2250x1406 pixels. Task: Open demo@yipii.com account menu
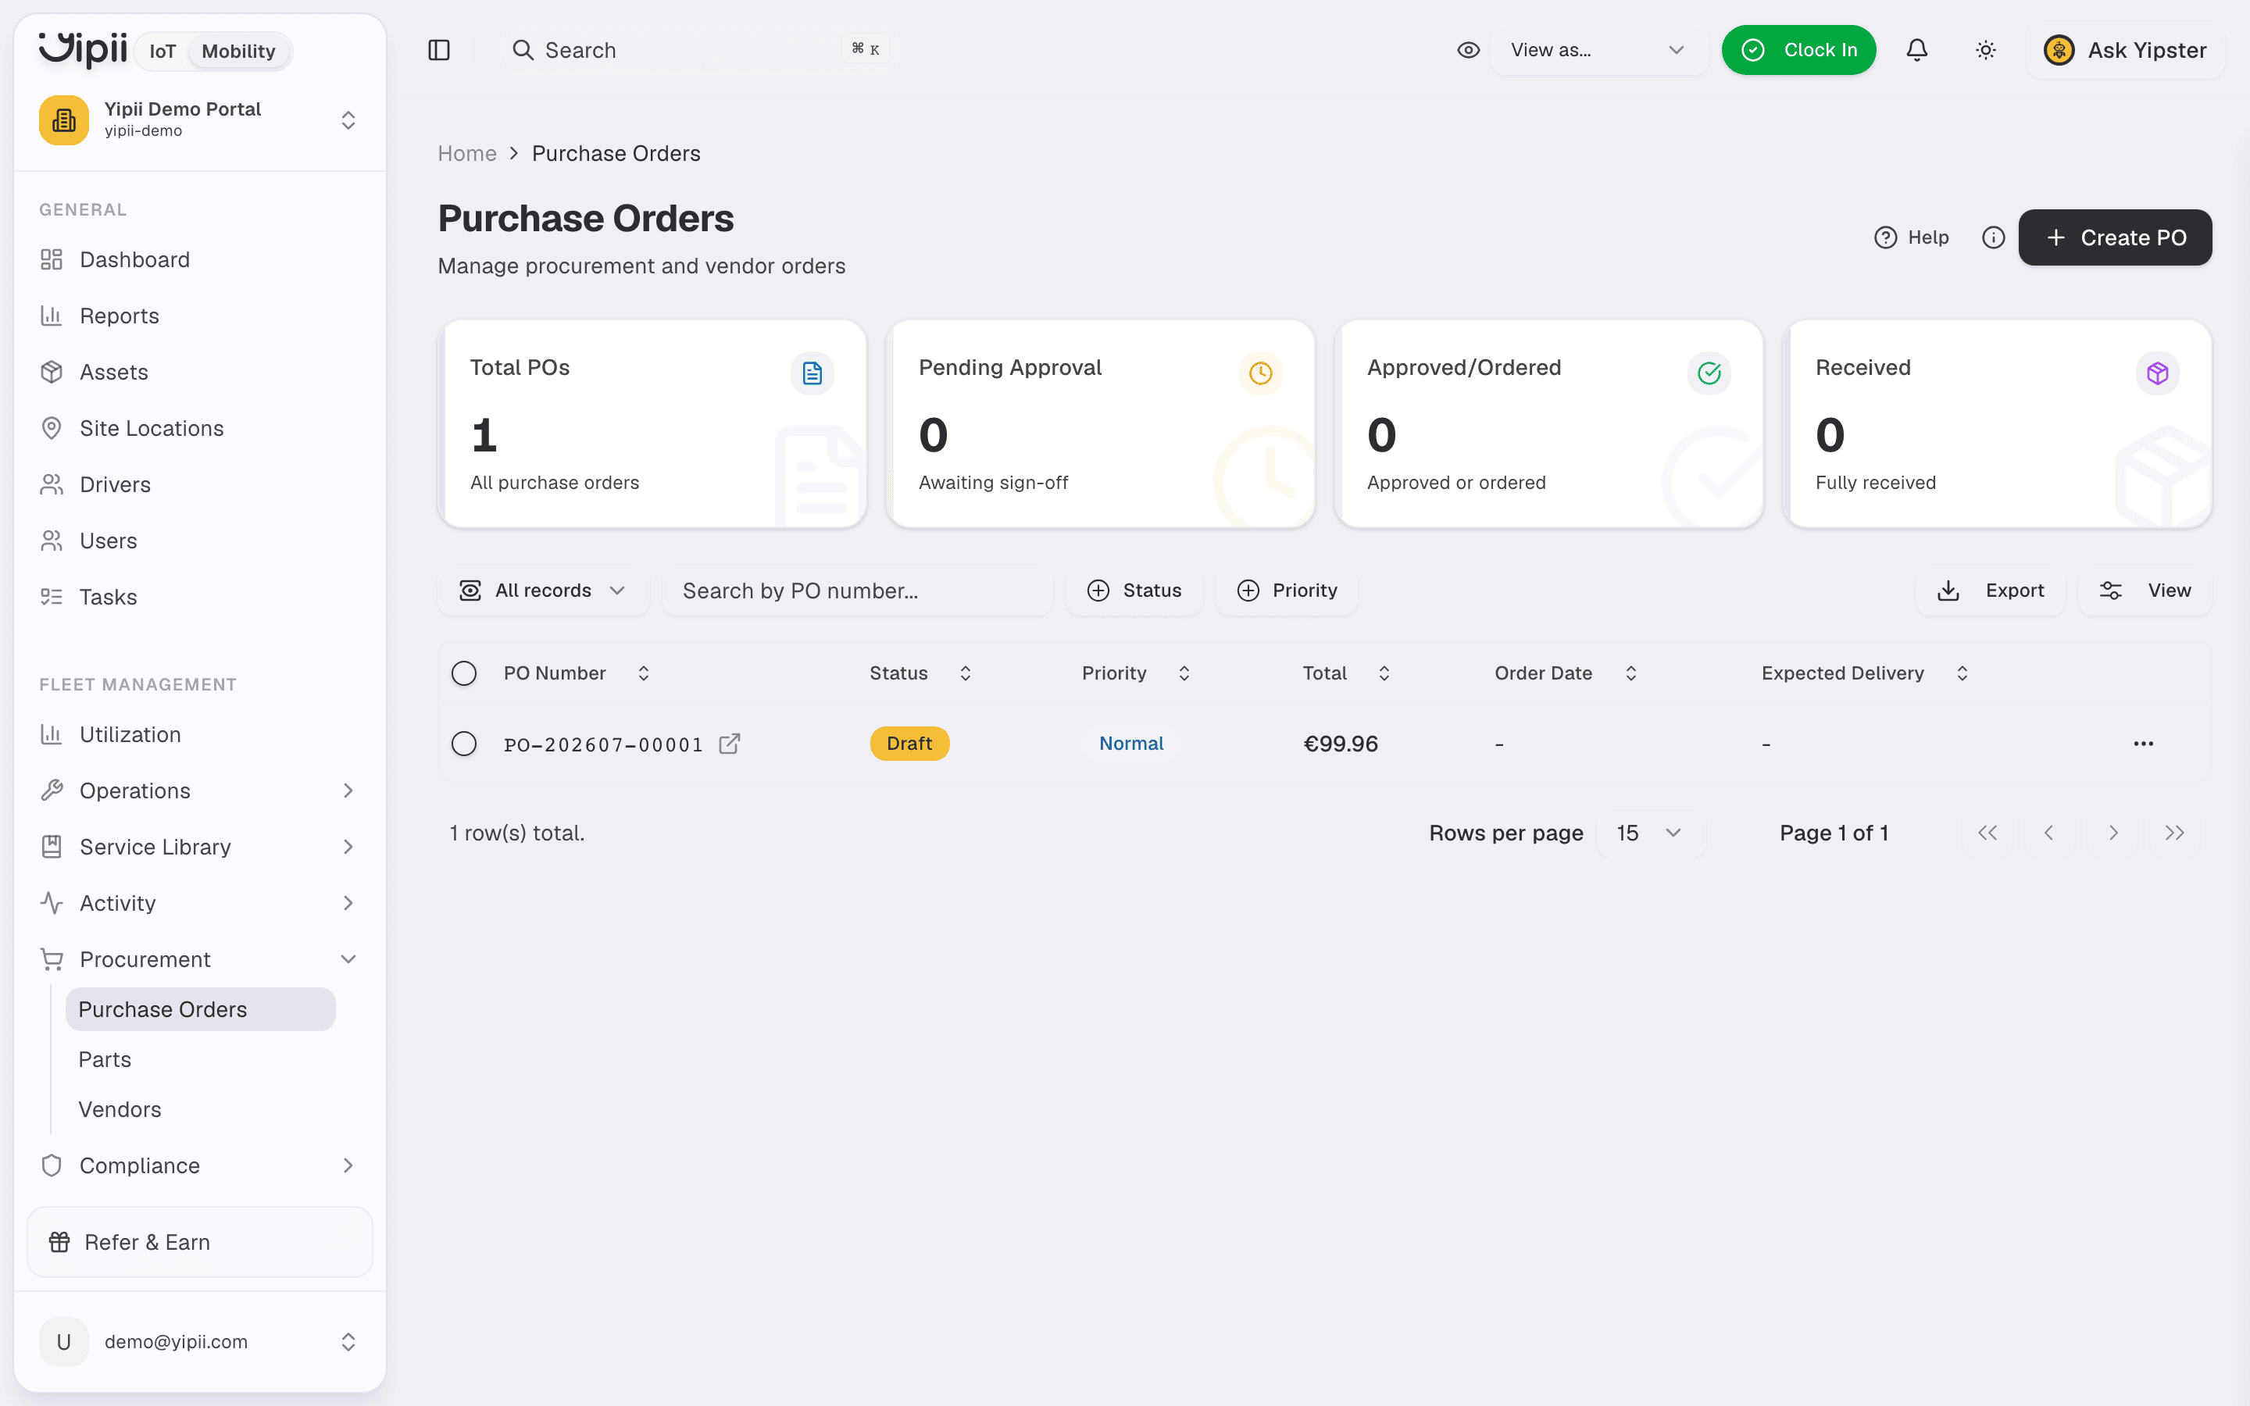click(x=199, y=1342)
